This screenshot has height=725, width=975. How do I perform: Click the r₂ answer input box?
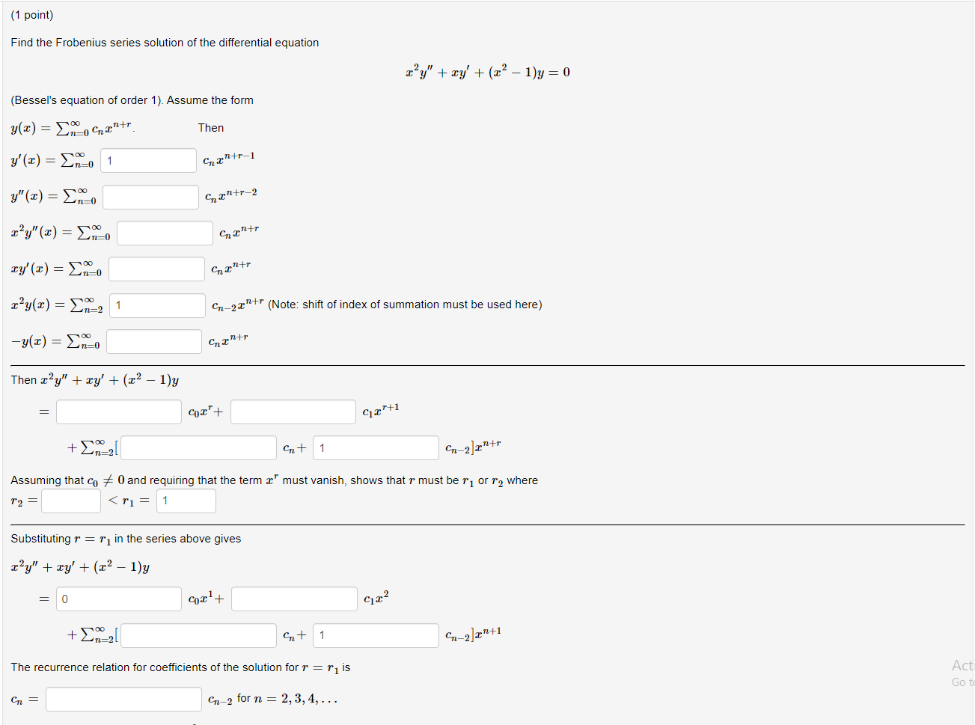point(71,501)
